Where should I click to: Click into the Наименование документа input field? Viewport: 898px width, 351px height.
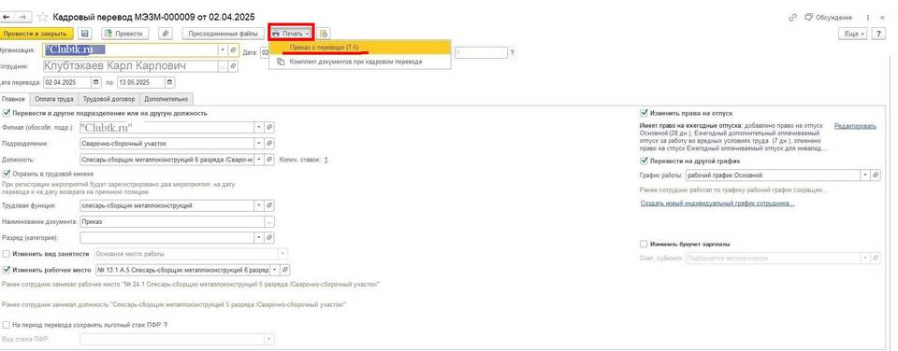[x=172, y=221]
